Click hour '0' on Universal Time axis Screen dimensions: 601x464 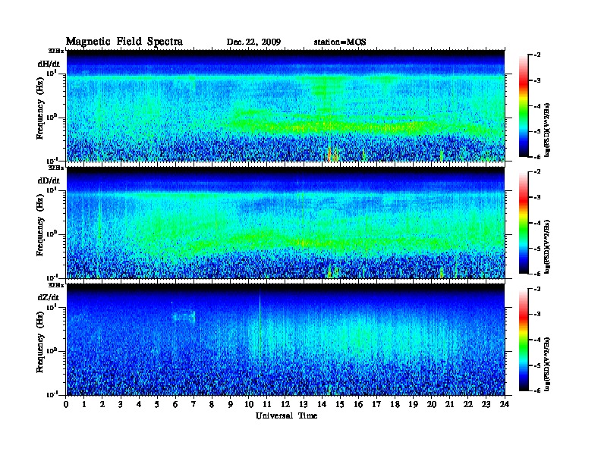pos(66,405)
